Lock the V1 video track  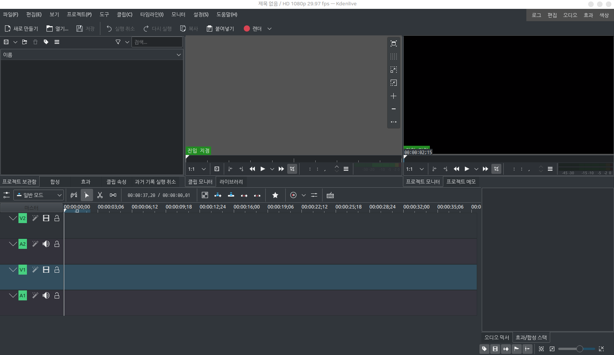[x=57, y=270]
